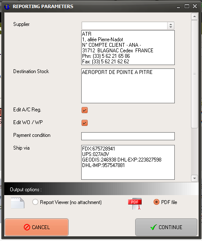This screenshot has height=241, width=202.
Task: Click the 'DHL-IMP:957547881' line
Action: point(103,165)
